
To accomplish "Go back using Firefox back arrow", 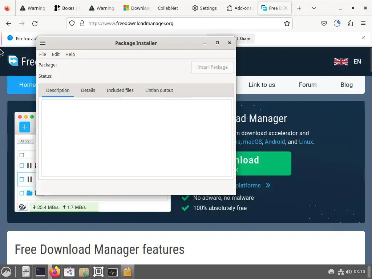I will click(9, 24).
